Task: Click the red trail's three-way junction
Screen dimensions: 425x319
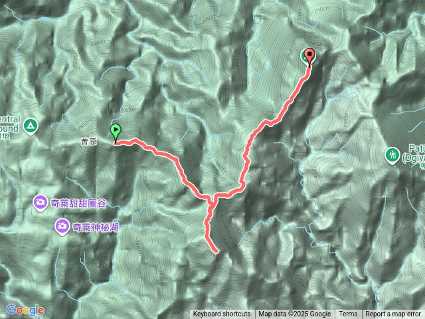Action: point(212,199)
